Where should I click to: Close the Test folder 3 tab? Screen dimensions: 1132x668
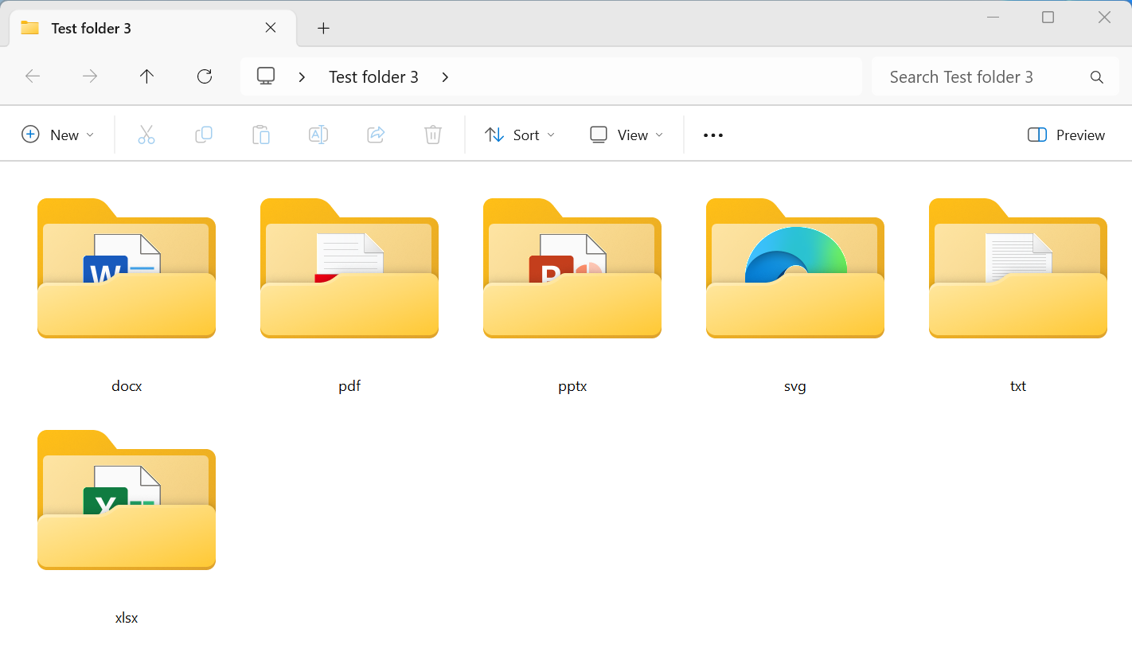tap(271, 28)
